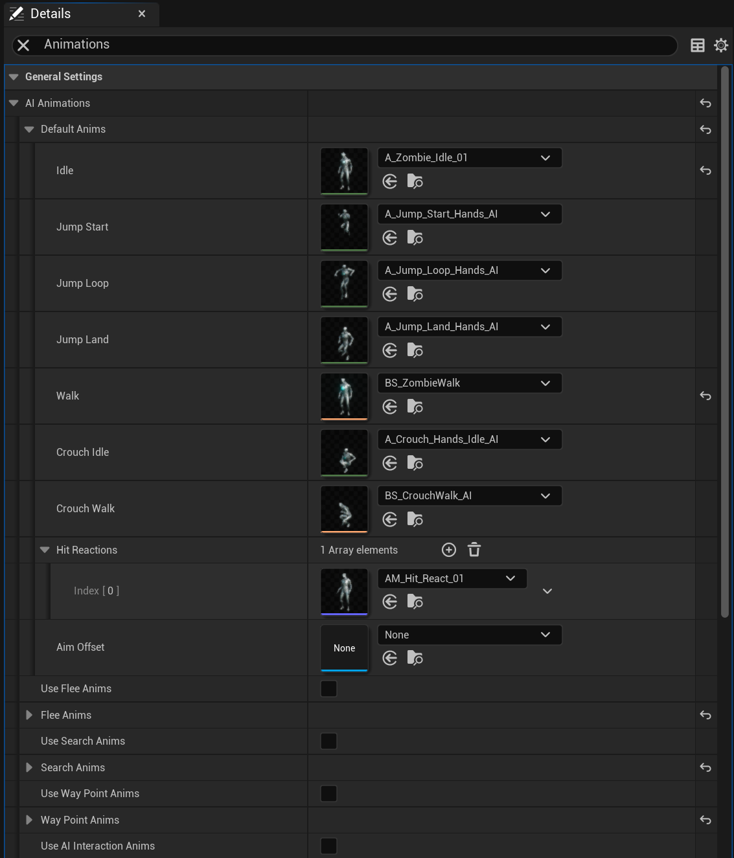The width and height of the screenshot is (734, 858).
Task: Click the Idle animation thumbnail
Action: [345, 171]
